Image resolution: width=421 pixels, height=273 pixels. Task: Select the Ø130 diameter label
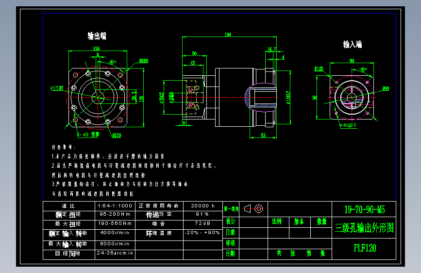116,136
